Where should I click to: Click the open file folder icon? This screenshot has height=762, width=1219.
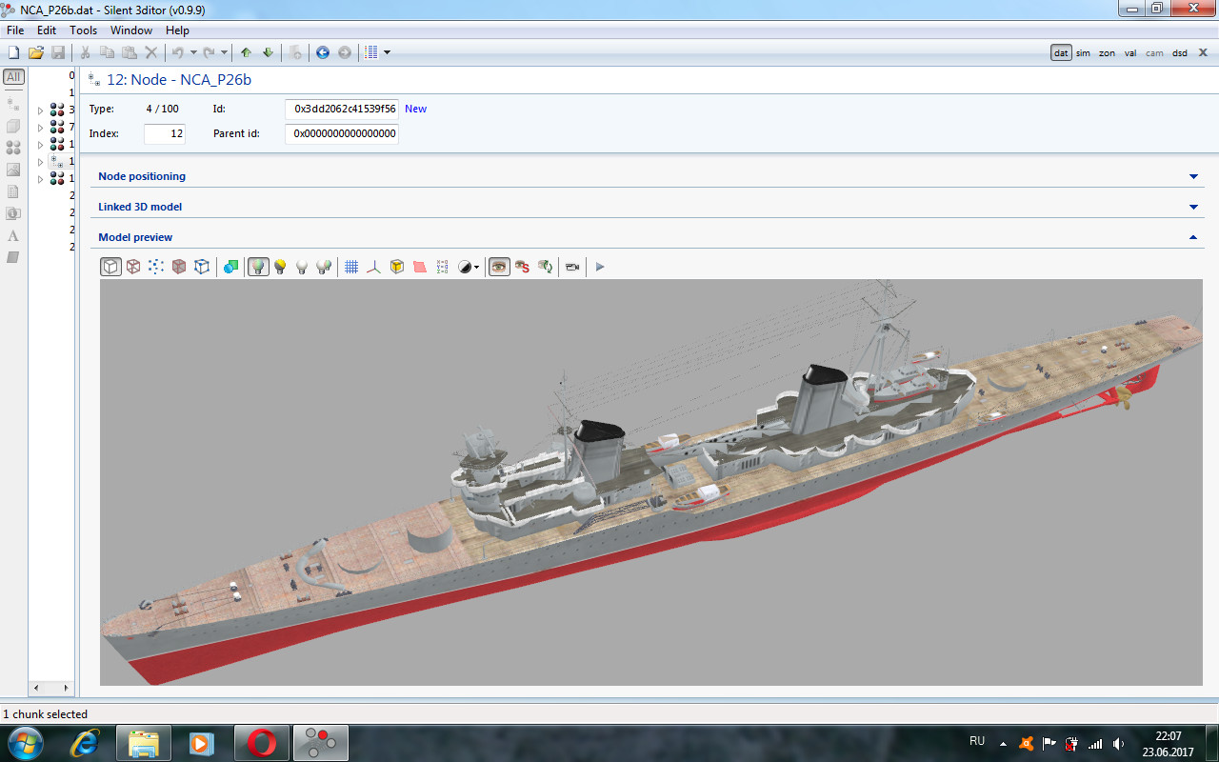(36, 52)
